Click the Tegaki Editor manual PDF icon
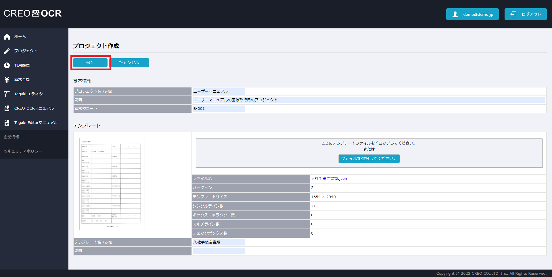 (x=7, y=123)
